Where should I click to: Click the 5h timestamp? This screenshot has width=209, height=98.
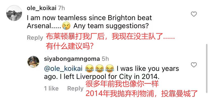(105, 59)
